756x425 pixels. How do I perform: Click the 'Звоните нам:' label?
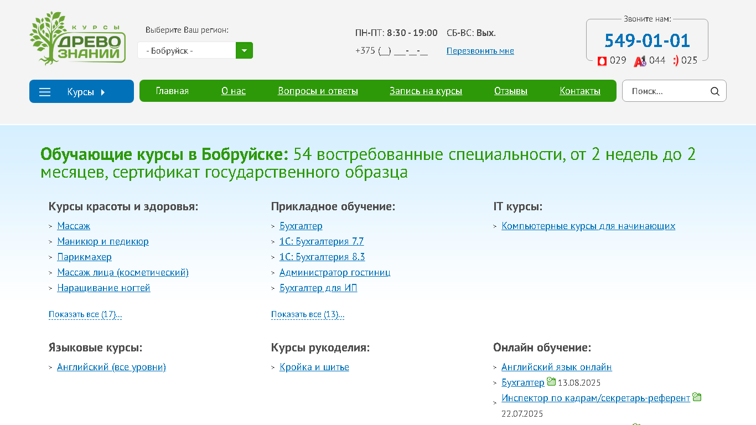tap(647, 19)
